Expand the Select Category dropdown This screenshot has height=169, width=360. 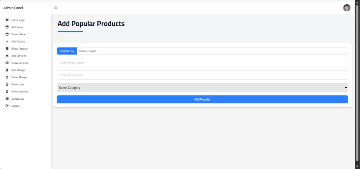[202, 88]
